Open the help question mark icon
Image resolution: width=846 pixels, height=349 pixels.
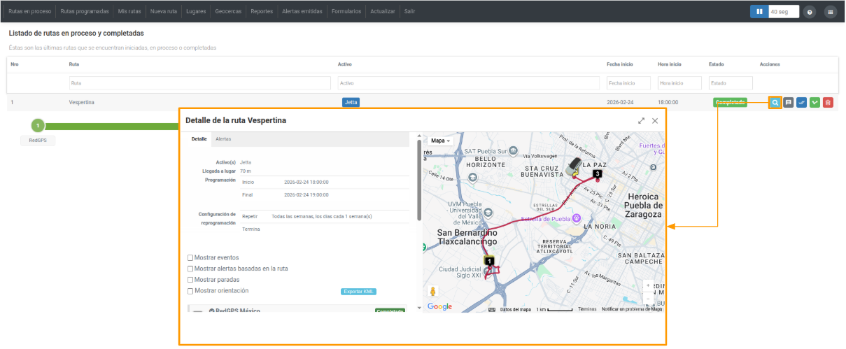coord(810,12)
